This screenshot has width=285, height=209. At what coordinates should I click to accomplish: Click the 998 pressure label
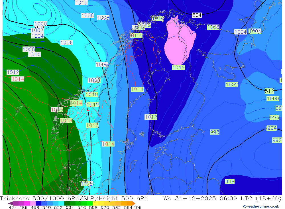point(215,132)
